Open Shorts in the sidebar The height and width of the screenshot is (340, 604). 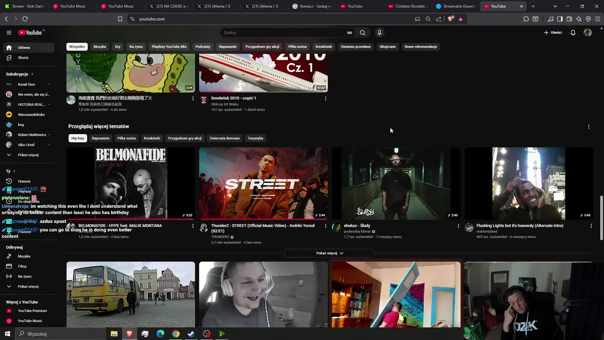(28, 58)
